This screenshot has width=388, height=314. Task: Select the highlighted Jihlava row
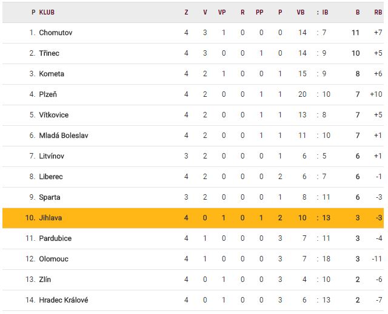pyautogui.click(x=193, y=218)
